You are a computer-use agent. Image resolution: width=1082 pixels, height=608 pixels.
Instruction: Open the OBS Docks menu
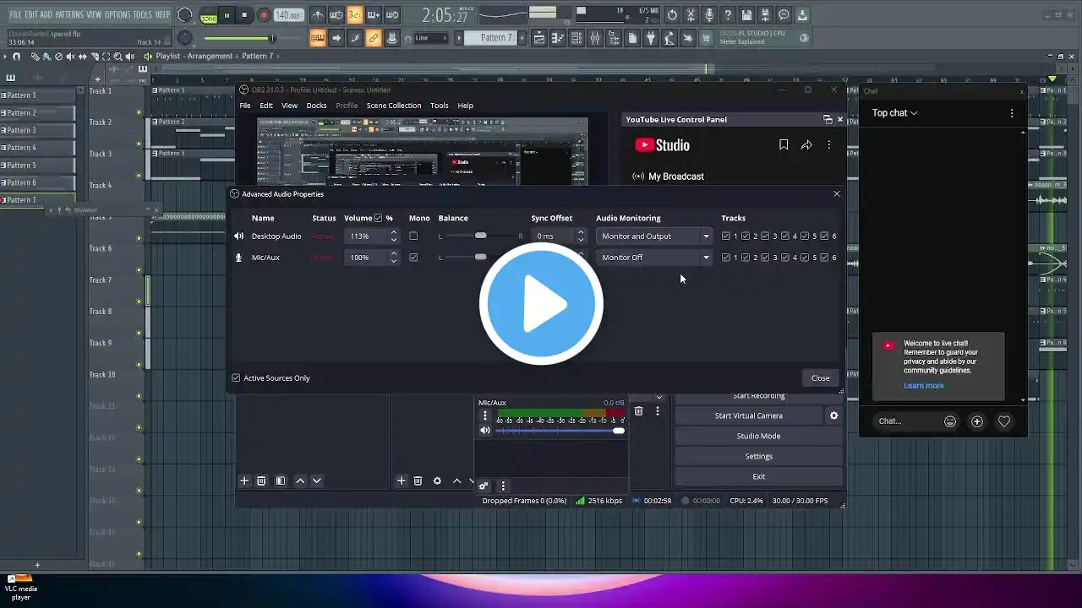coord(316,106)
